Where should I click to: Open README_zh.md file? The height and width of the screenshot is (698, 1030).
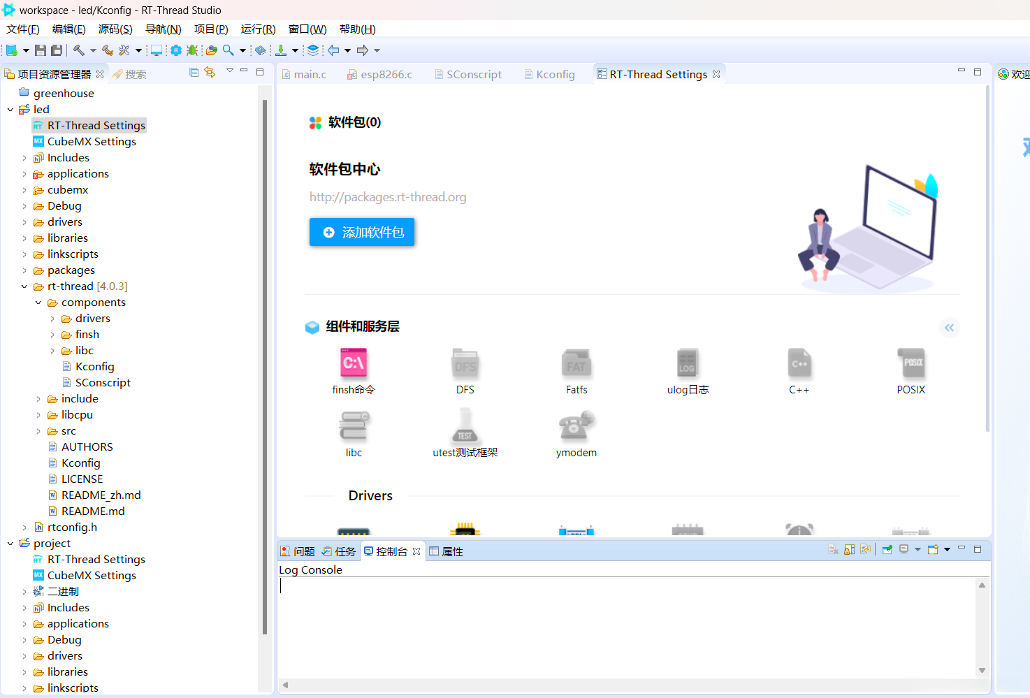click(x=101, y=495)
